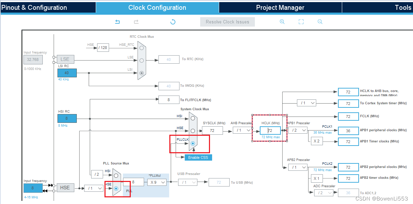The height and width of the screenshot is (204, 413).
Task: Open the PLLMul X 9 dropdown
Action: pyautogui.click(x=157, y=182)
